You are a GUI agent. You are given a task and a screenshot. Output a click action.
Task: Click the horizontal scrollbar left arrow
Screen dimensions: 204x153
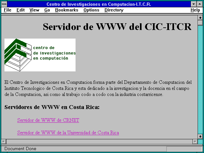point(4,142)
